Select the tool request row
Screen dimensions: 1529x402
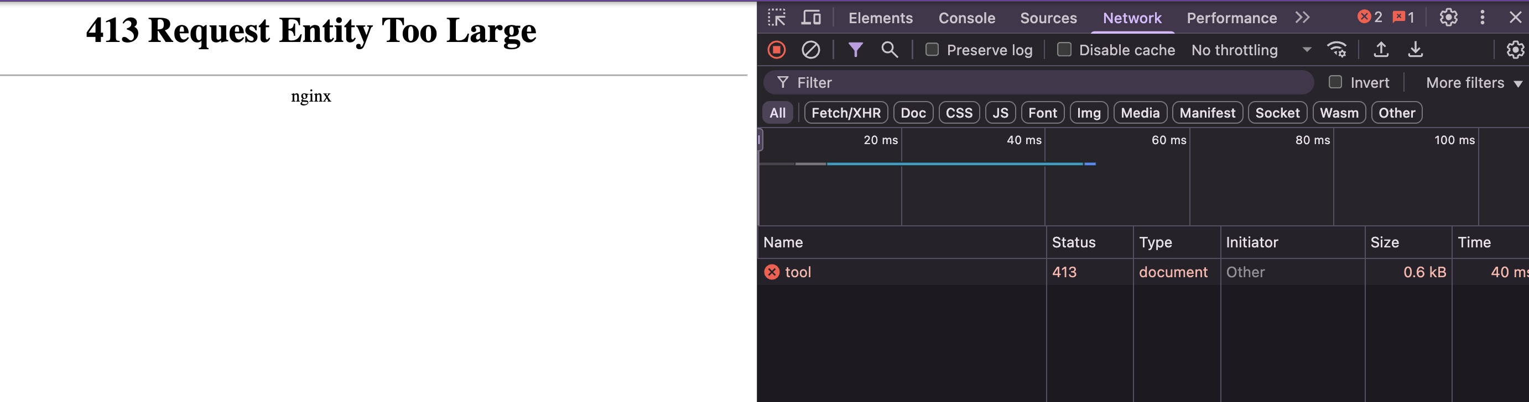(1142, 272)
